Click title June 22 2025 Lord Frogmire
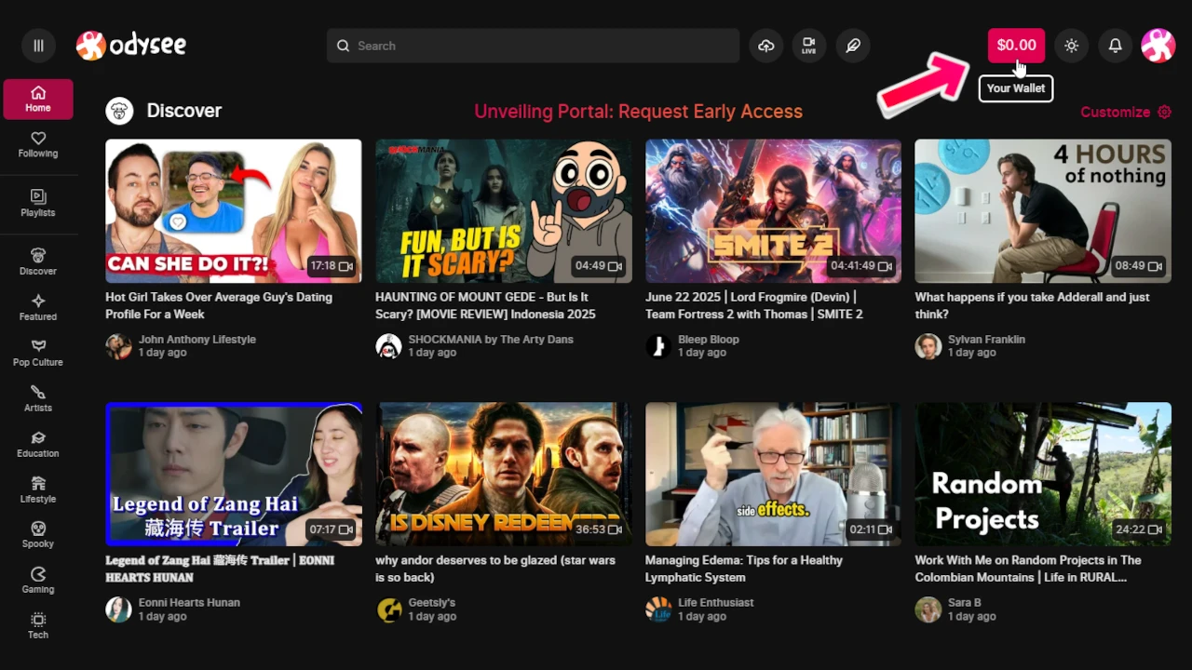Screen dimensions: 1192x670 (754, 305)
